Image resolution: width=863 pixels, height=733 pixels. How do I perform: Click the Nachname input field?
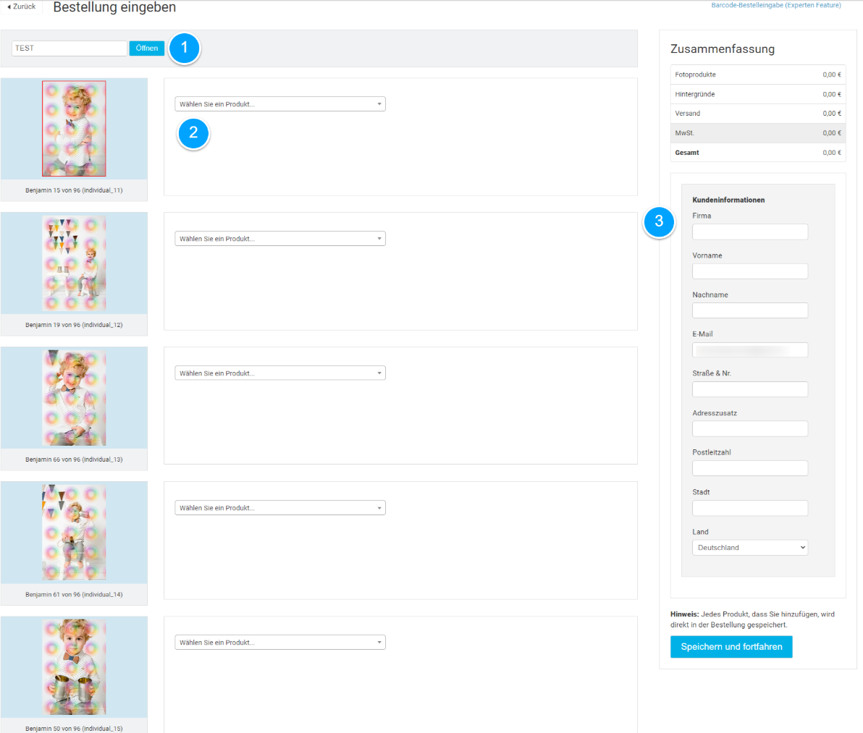click(749, 310)
